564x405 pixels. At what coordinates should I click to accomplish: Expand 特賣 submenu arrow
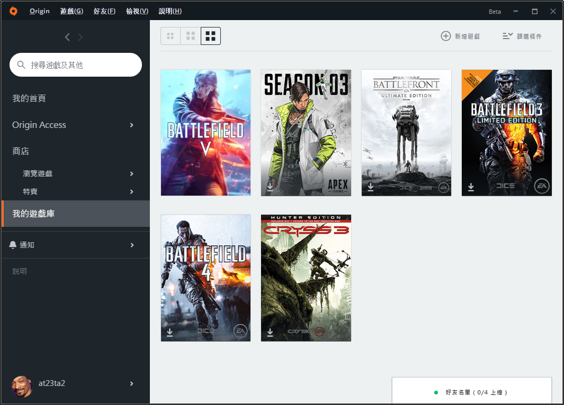click(132, 192)
